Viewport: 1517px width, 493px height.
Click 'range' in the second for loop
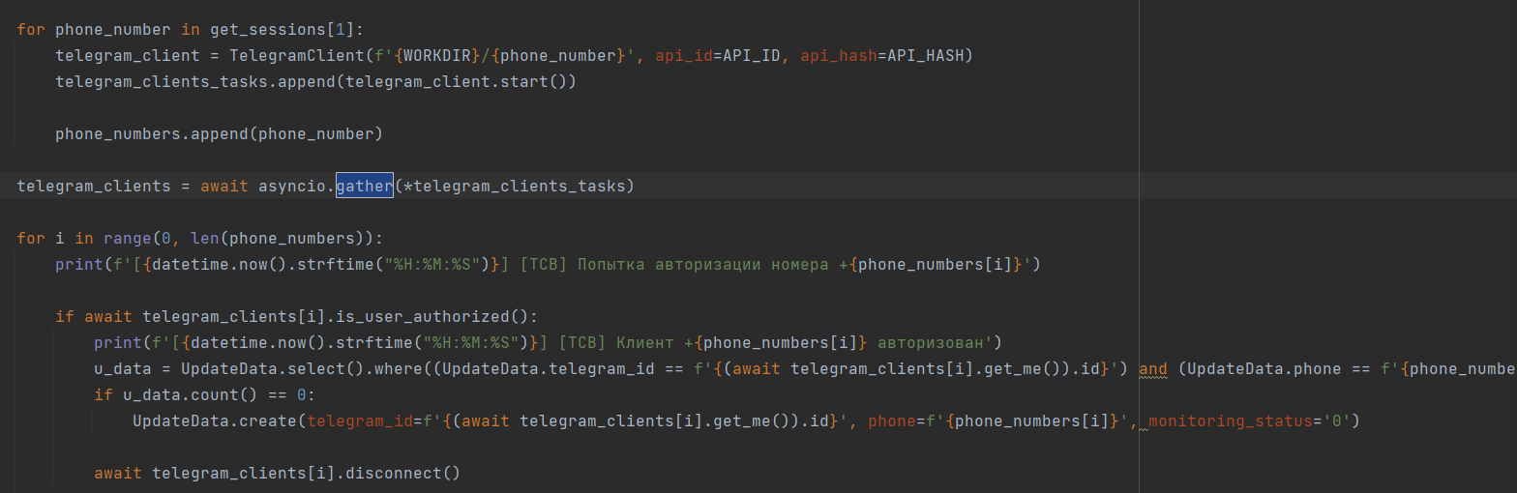click(x=128, y=238)
